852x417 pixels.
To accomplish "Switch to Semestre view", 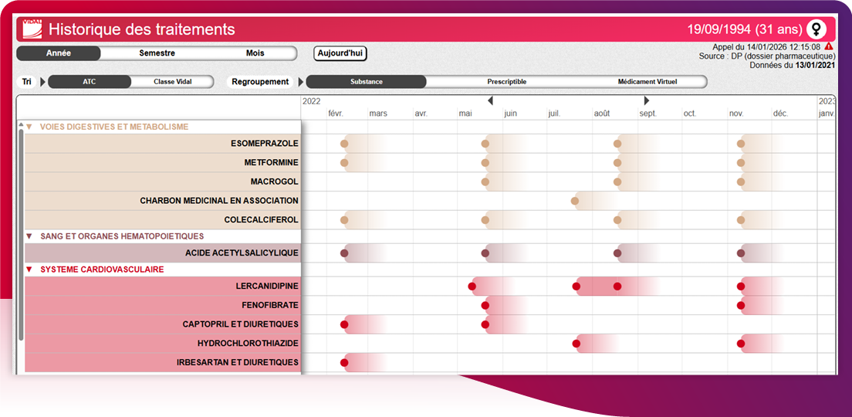I will click(x=157, y=53).
